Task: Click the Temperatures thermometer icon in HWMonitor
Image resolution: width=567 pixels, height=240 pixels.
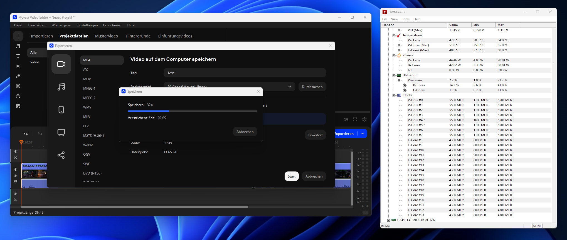Action: tap(399, 35)
